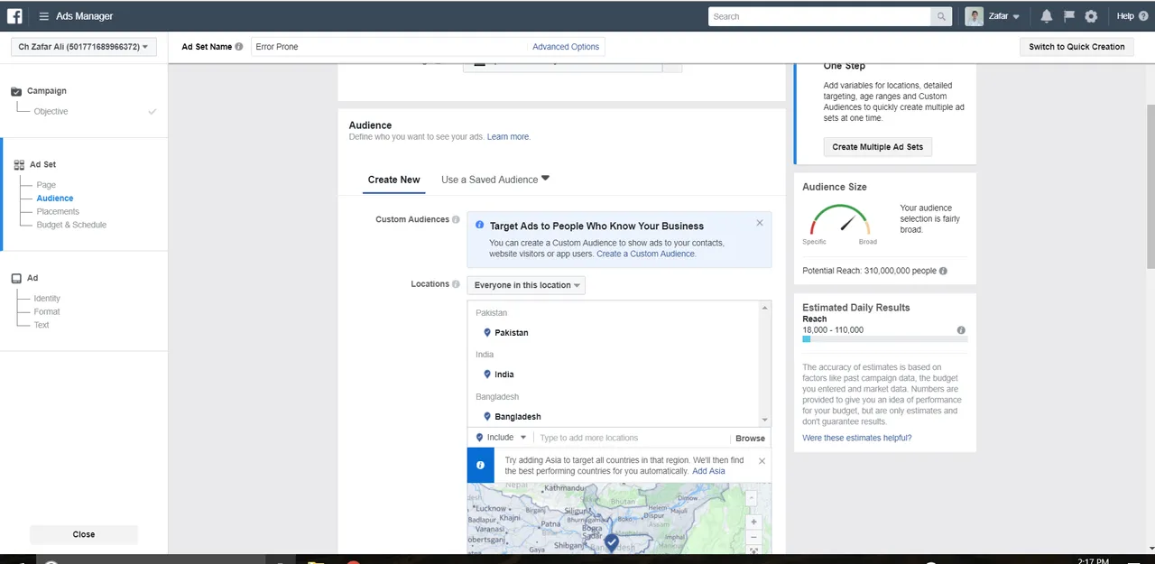Click the audience size gauge
The height and width of the screenshot is (564, 1155).
tap(839, 219)
